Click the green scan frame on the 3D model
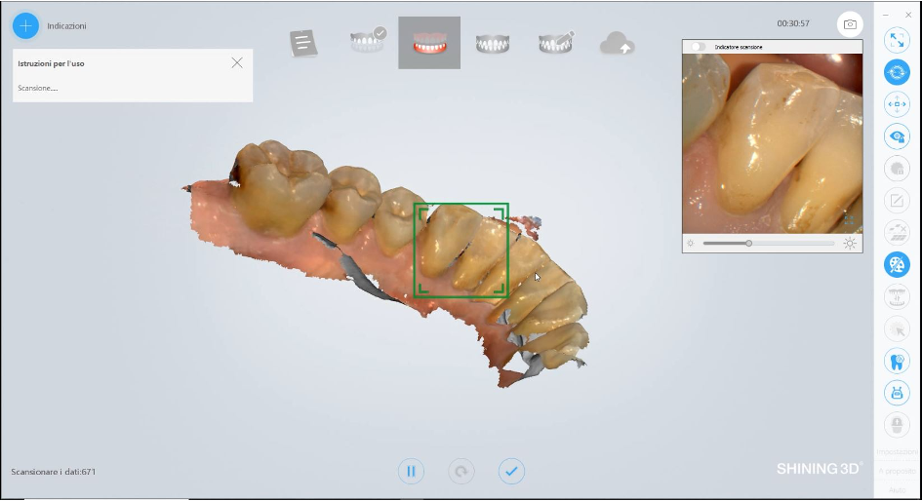This screenshot has height=501, width=922. pyautogui.click(x=461, y=250)
